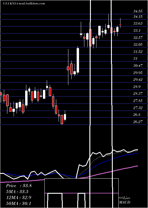Click the last red candle near 33.63

coord(120,25)
